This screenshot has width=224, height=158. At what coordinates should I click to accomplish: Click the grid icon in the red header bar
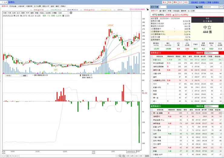(220, 53)
